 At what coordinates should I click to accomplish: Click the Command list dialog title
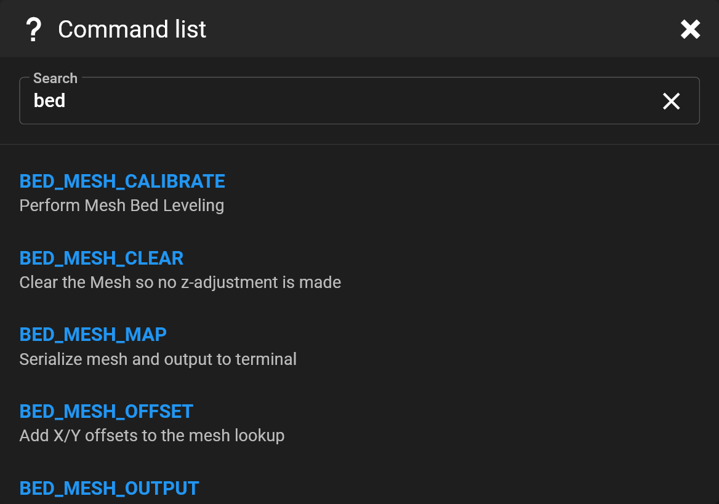pyautogui.click(x=131, y=29)
